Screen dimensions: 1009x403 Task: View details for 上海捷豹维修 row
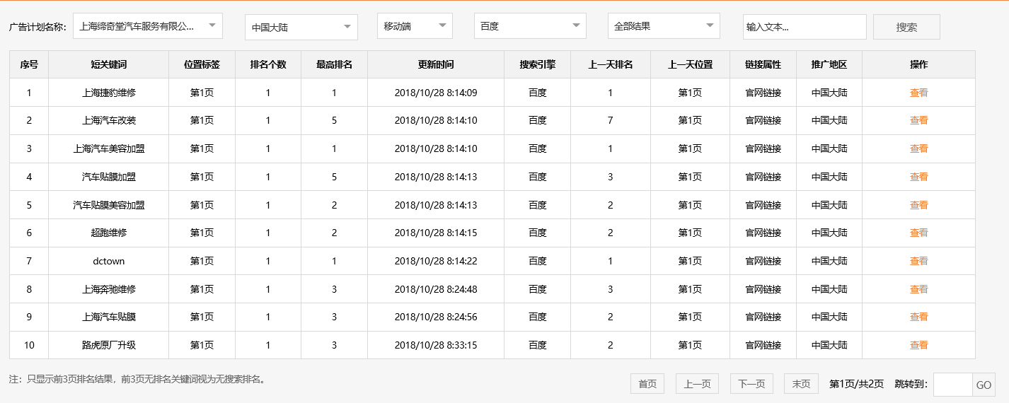point(918,93)
